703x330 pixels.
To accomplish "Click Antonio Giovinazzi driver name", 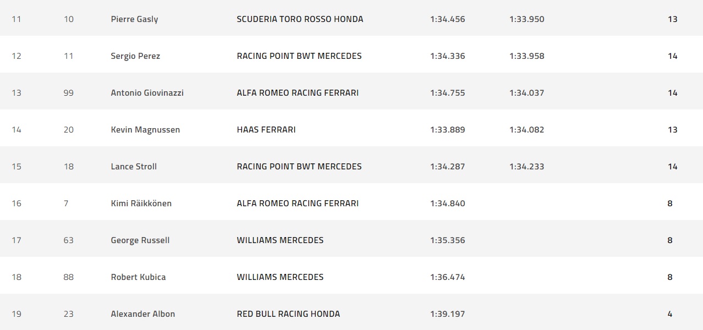I will click(x=147, y=93).
